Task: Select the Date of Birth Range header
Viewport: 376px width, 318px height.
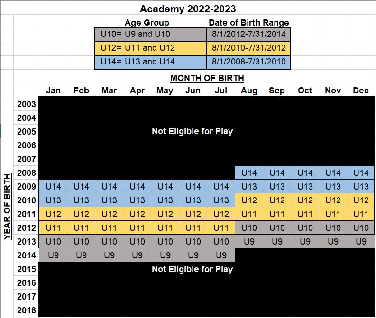Action: tap(249, 22)
